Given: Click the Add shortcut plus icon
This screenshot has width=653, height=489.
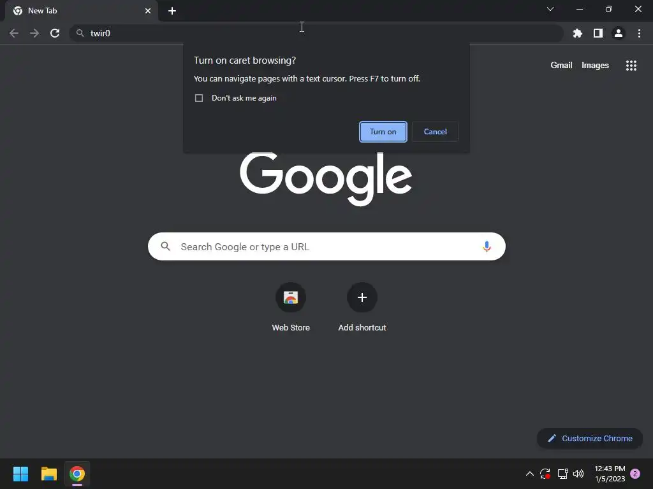Looking at the screenshot, I should 362,297.
